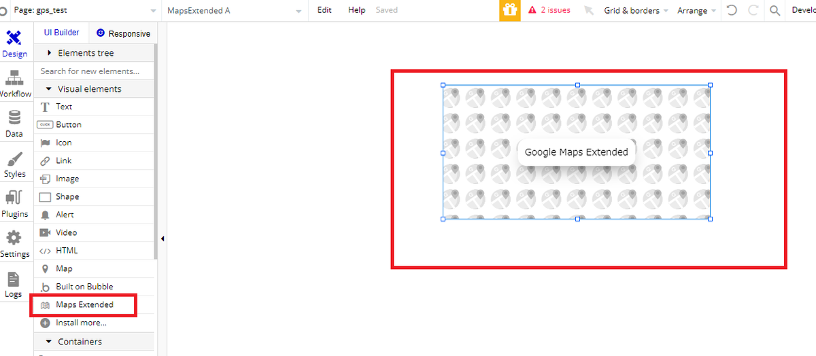Viewport: 816px width, 356px height.
Task: Select the Button element icon
Action: [45, 125]
